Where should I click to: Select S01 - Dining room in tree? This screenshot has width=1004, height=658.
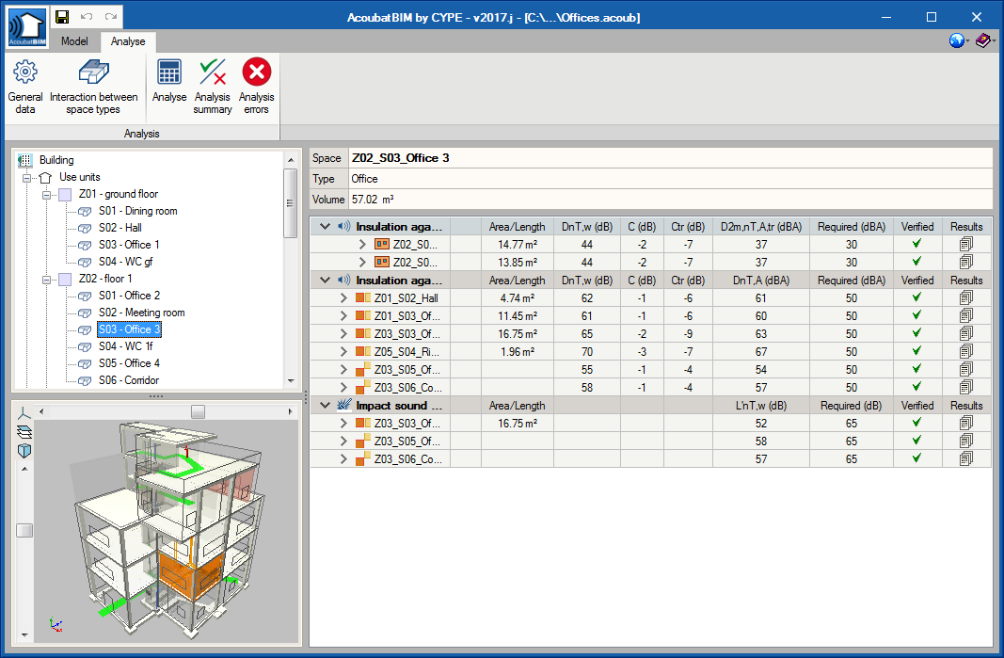coord(137,211)
